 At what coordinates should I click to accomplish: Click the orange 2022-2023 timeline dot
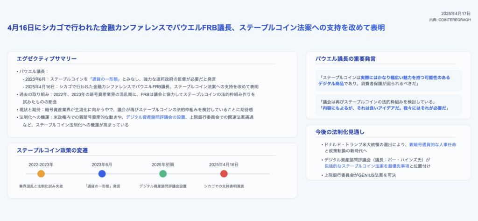click(x=41, y=174)
